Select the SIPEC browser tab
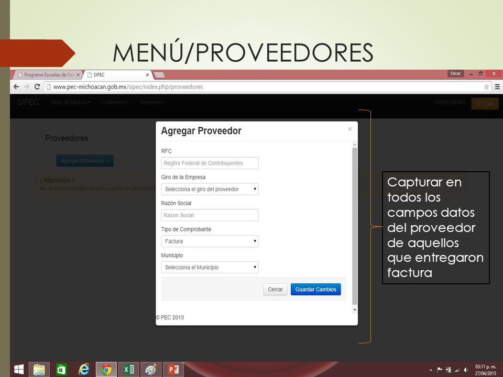Image resolution: width=503 pixels, height=377 pixels. [117, 75]
